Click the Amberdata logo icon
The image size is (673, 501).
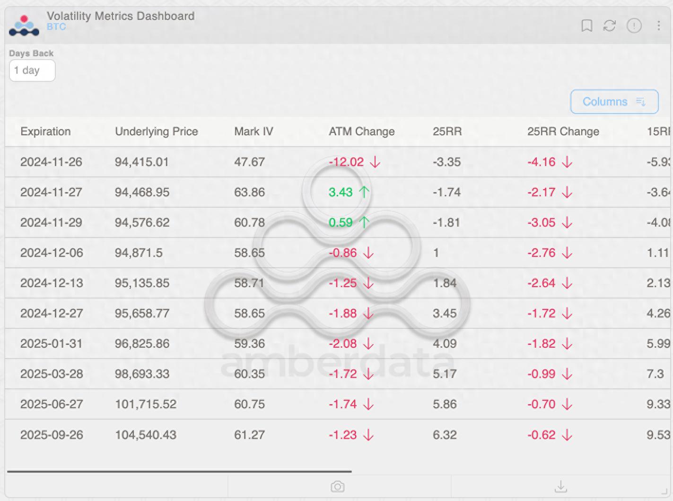(x=24, y=26)
